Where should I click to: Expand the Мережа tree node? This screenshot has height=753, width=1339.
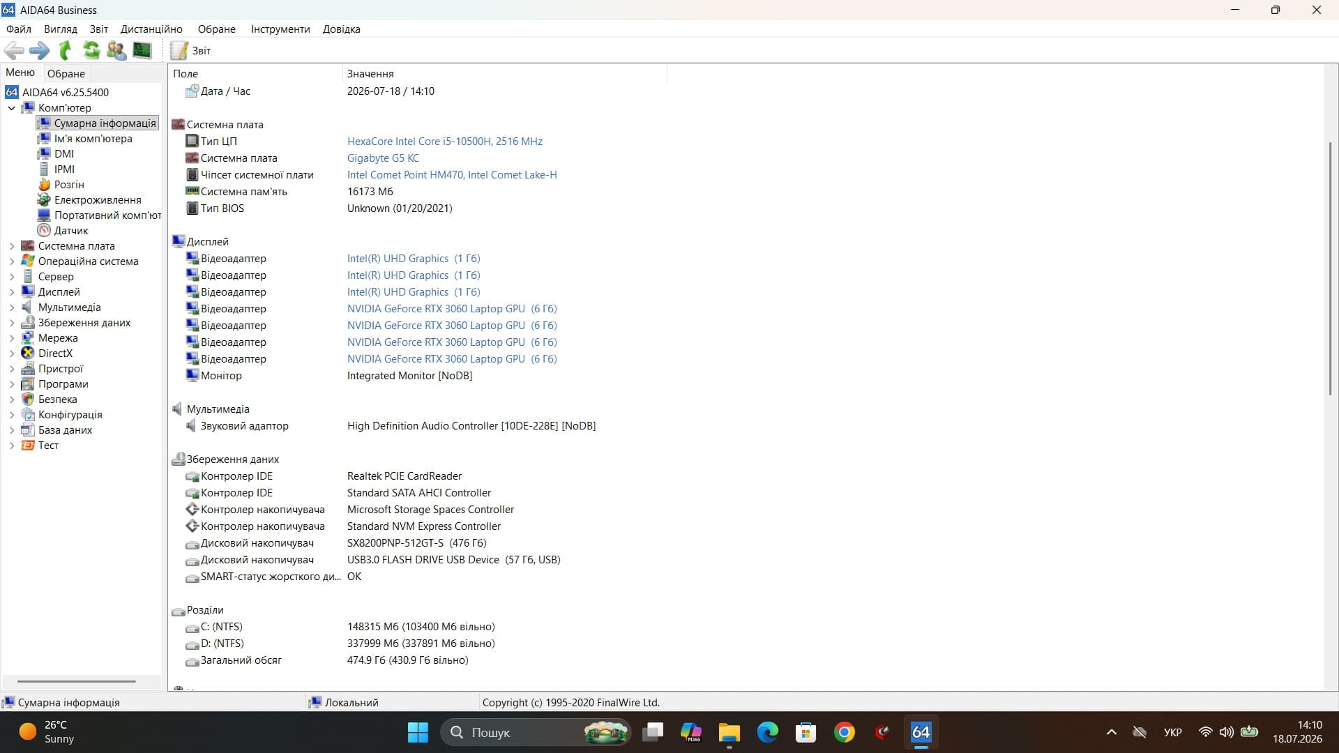coord(11,338)
